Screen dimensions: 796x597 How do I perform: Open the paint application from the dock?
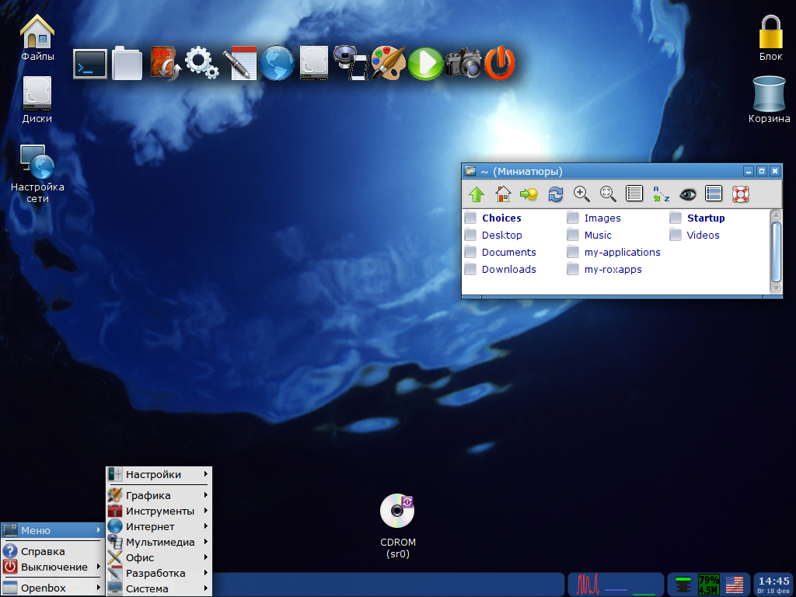[386, 64]
